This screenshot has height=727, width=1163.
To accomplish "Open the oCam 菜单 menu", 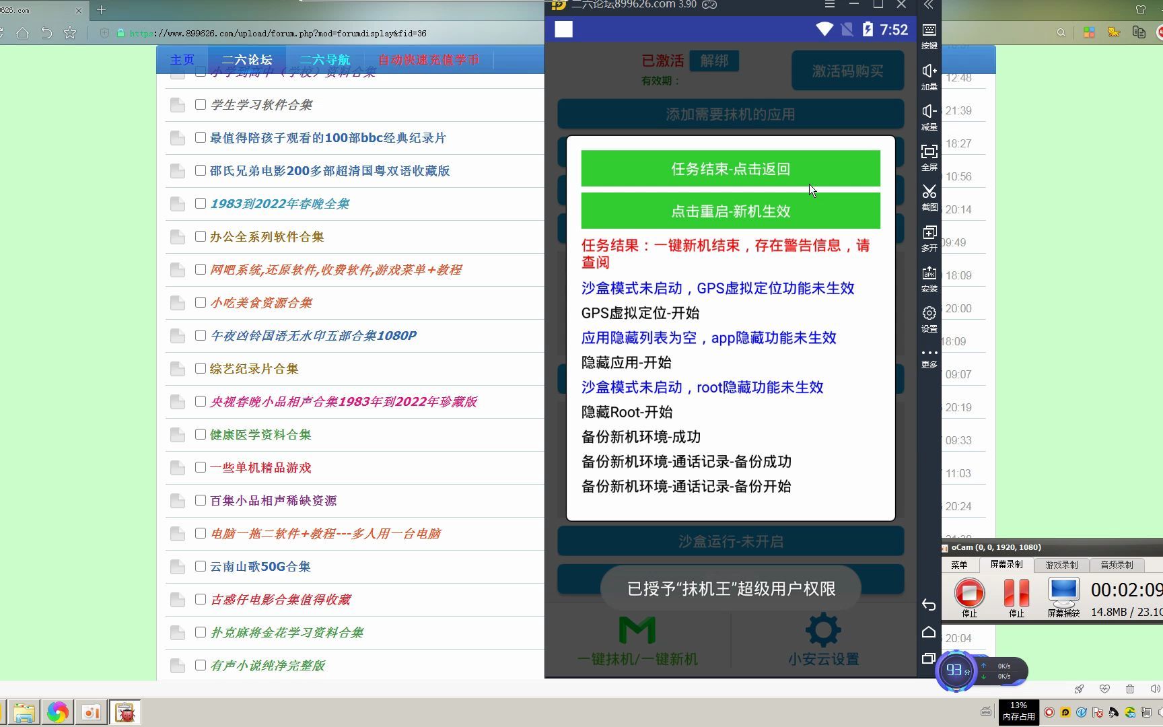I will [x=959, y=565].
